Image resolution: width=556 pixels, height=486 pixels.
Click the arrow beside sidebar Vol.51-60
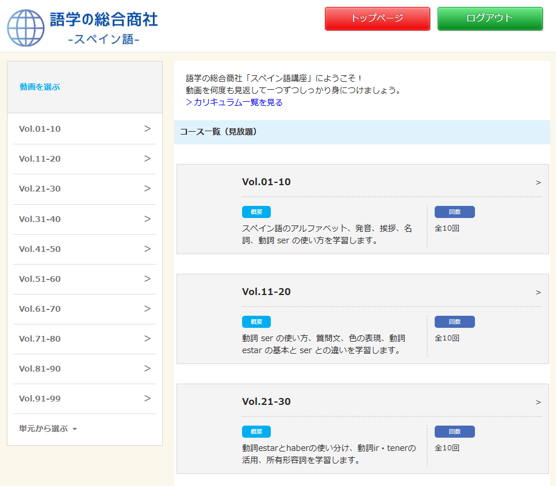point(147,278)
